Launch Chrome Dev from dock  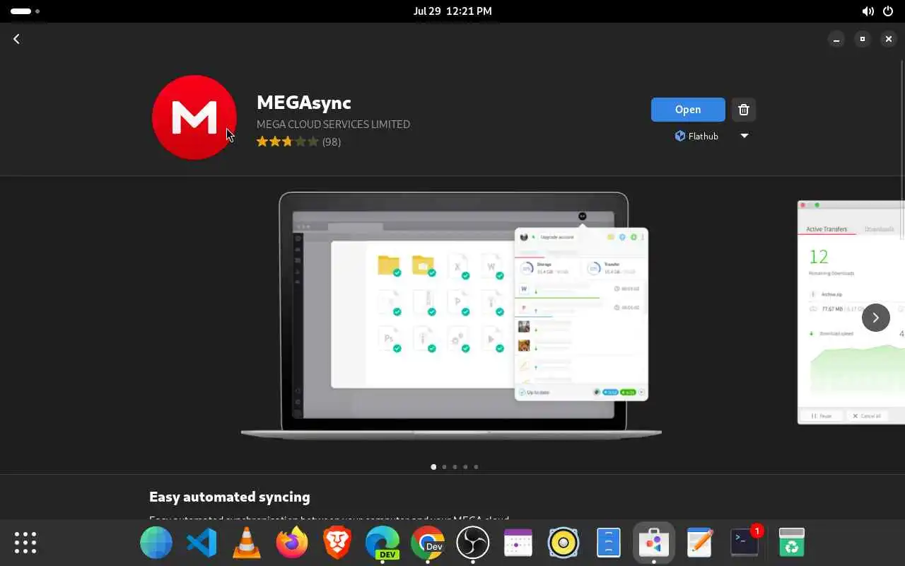coord(428,543)
